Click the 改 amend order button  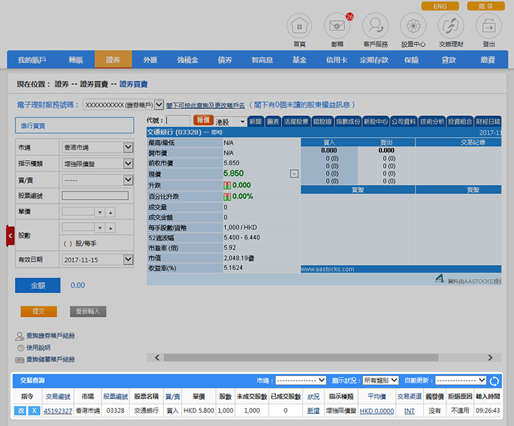(22, 411)
